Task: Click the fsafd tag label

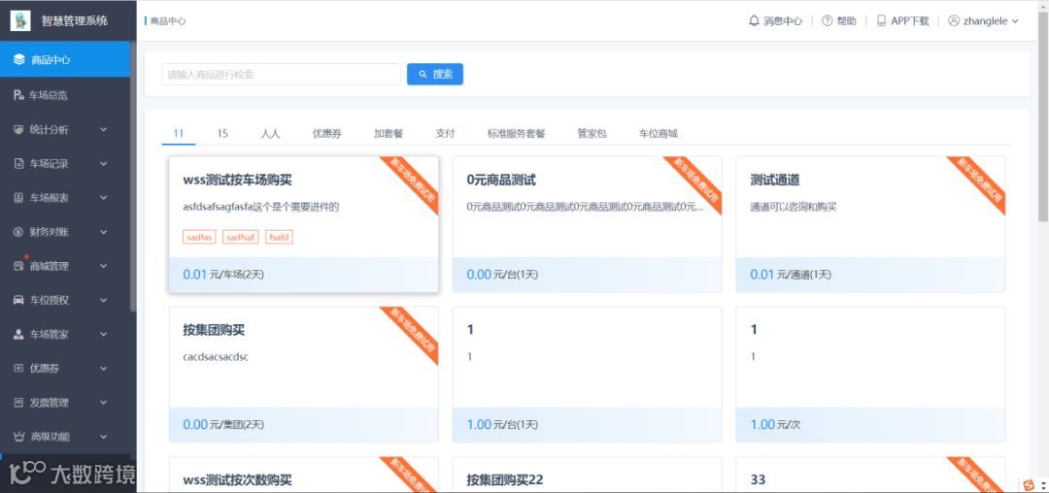Action: tap(279, 237)
